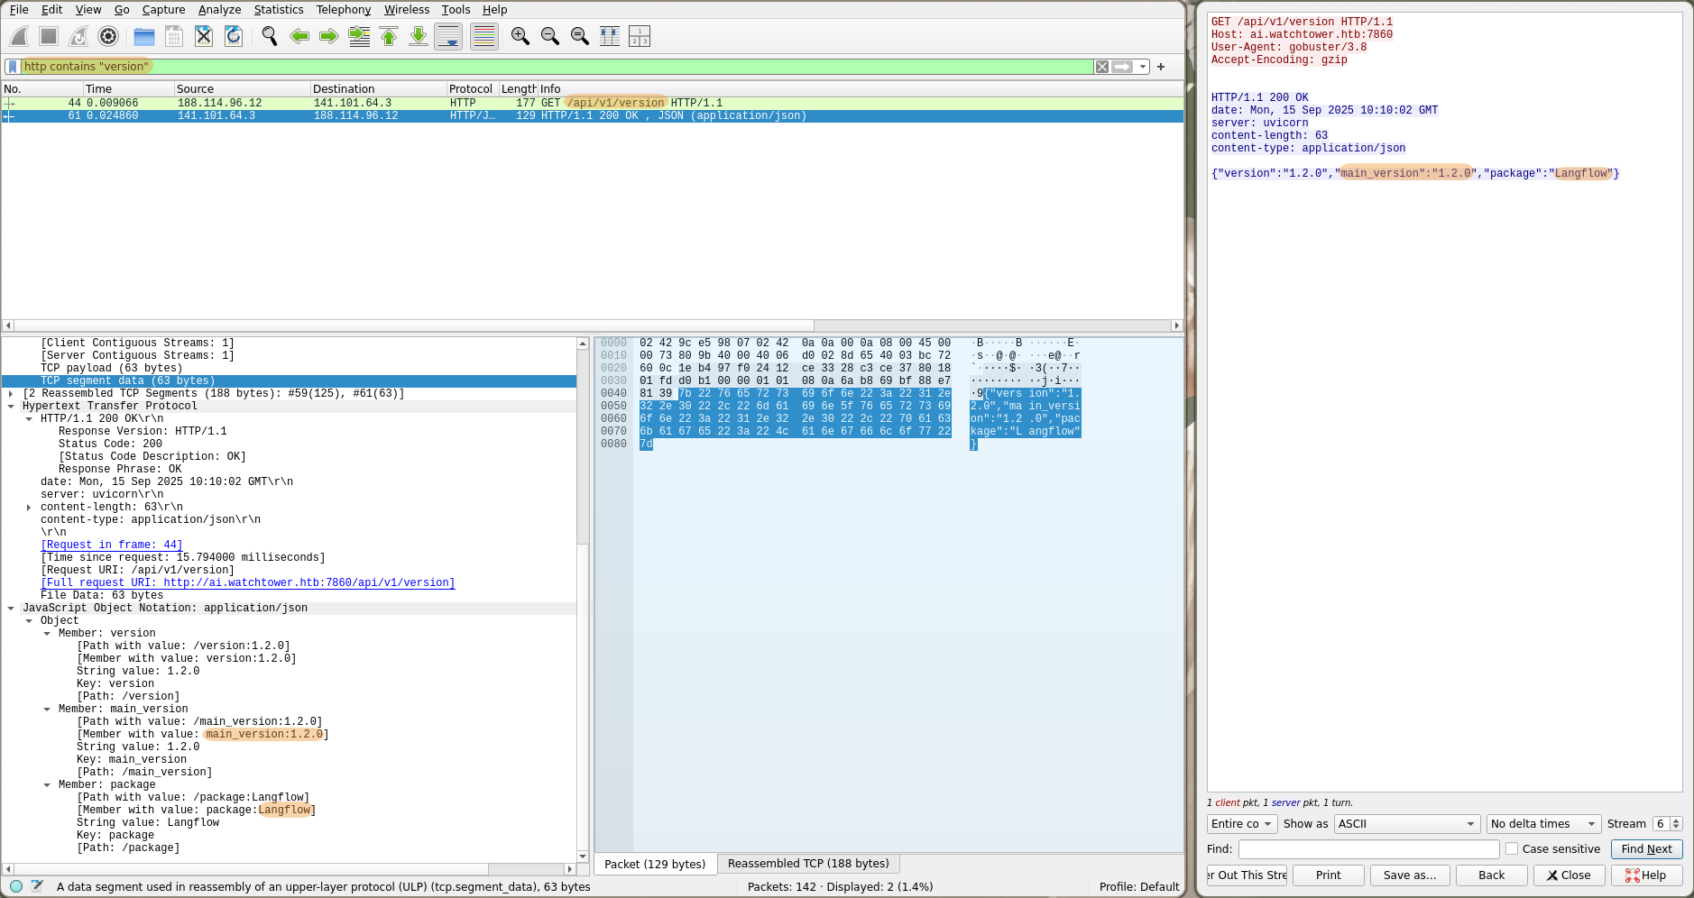The image size is (1694, 898).
Task: Open the find packet toolbar tool
Action: 268,36
